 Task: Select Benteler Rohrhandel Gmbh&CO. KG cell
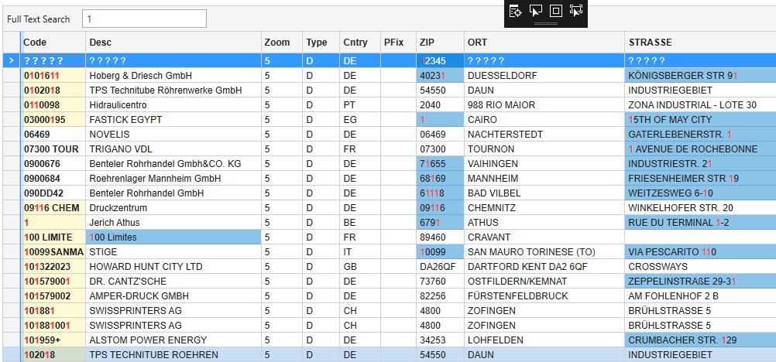[x=173, y=164]
